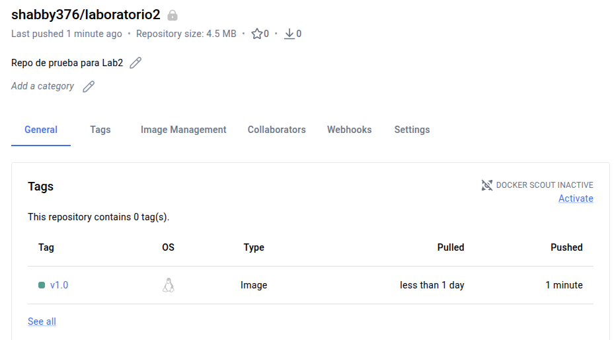614x340 pixels.
Task: Click the download count 0
Action: tap(299, 34)
